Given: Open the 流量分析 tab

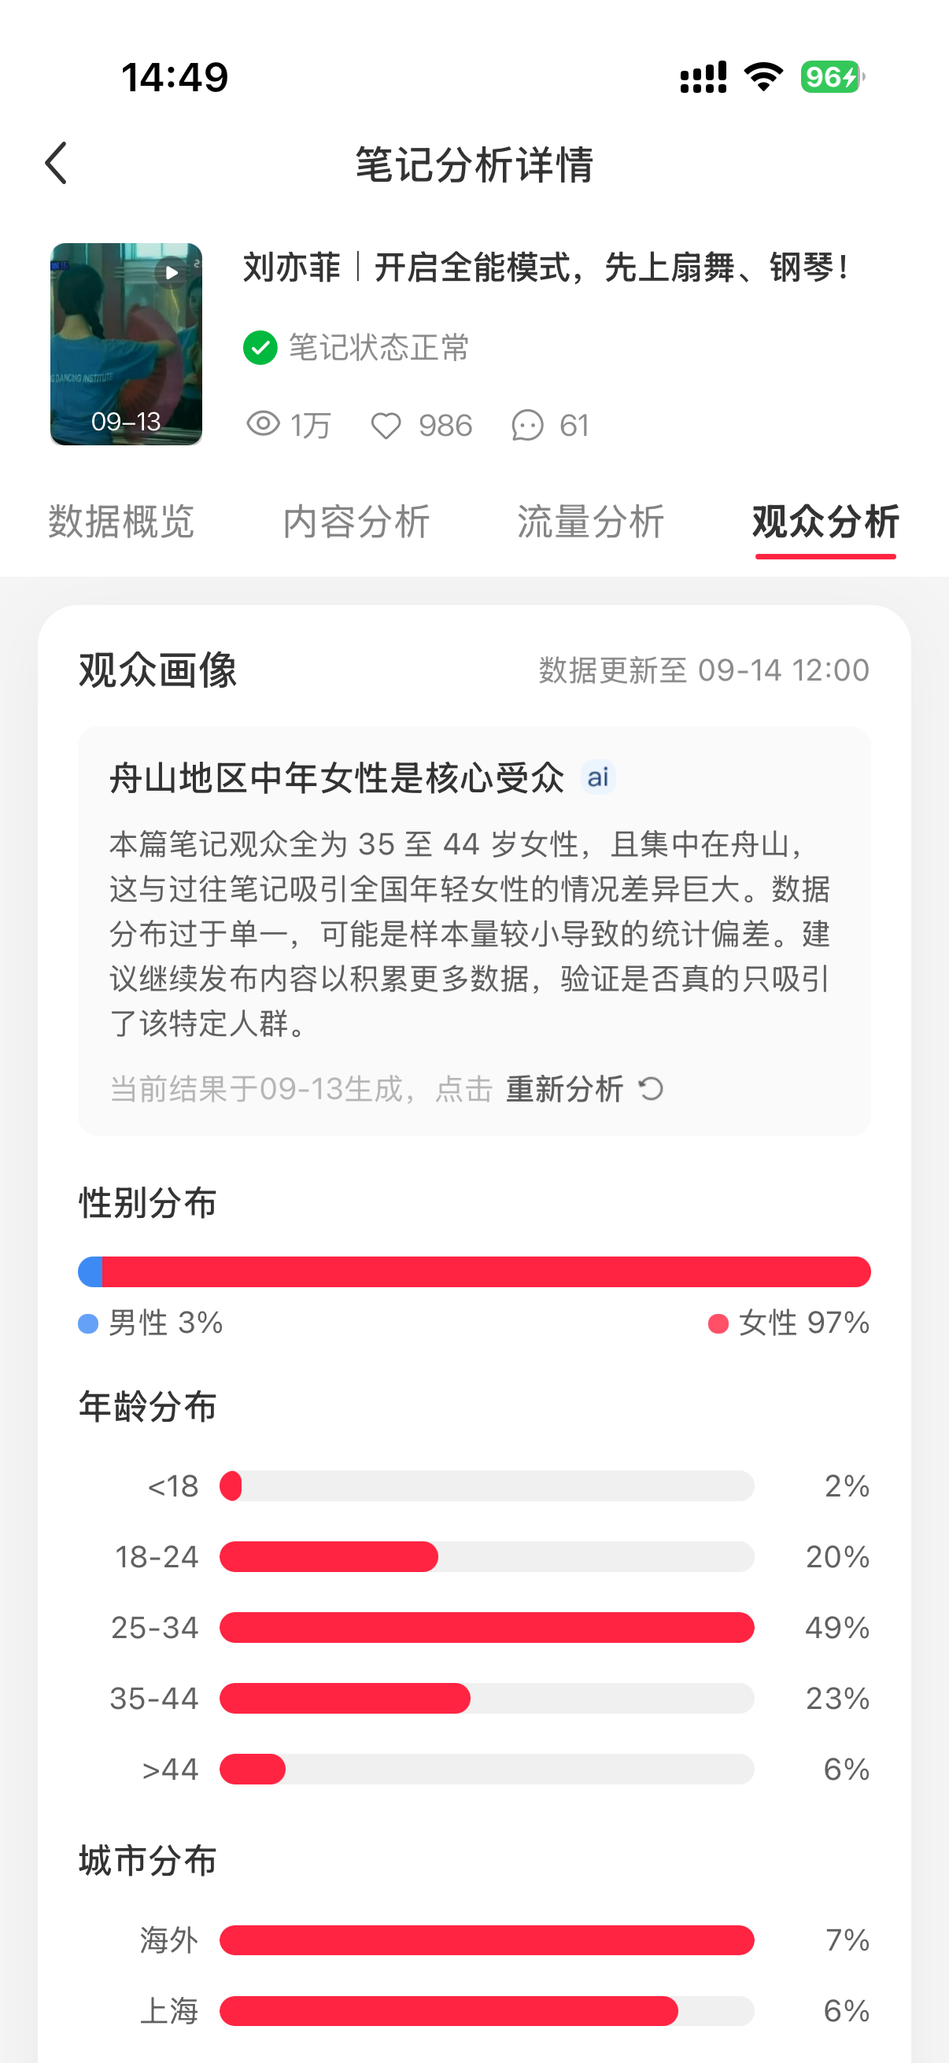Looking at the screenshot, I should click(591, 522).
